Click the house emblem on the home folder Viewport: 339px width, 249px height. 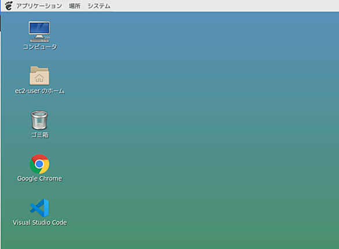[x=39, y=78]
